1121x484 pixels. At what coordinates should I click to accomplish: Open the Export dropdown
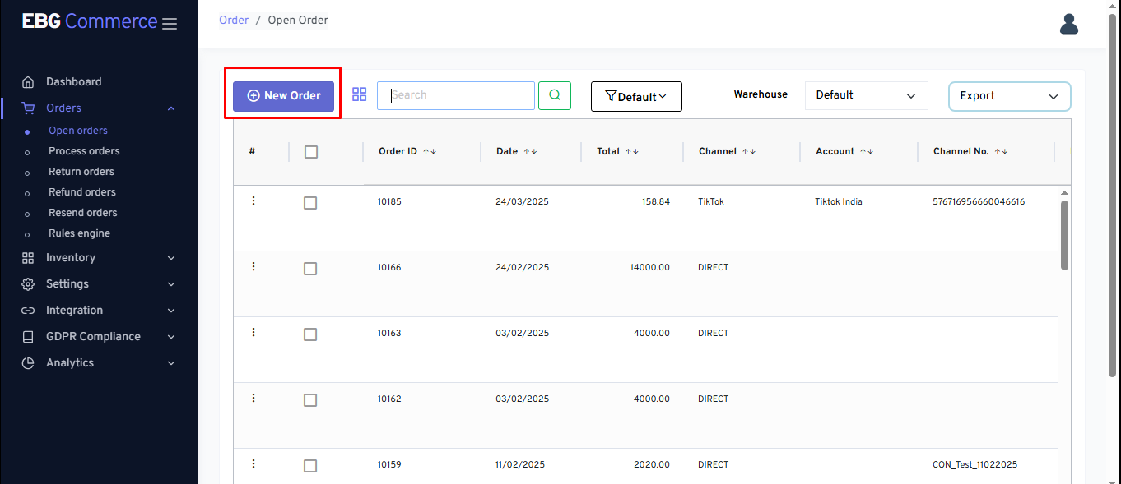point(1009,96)
